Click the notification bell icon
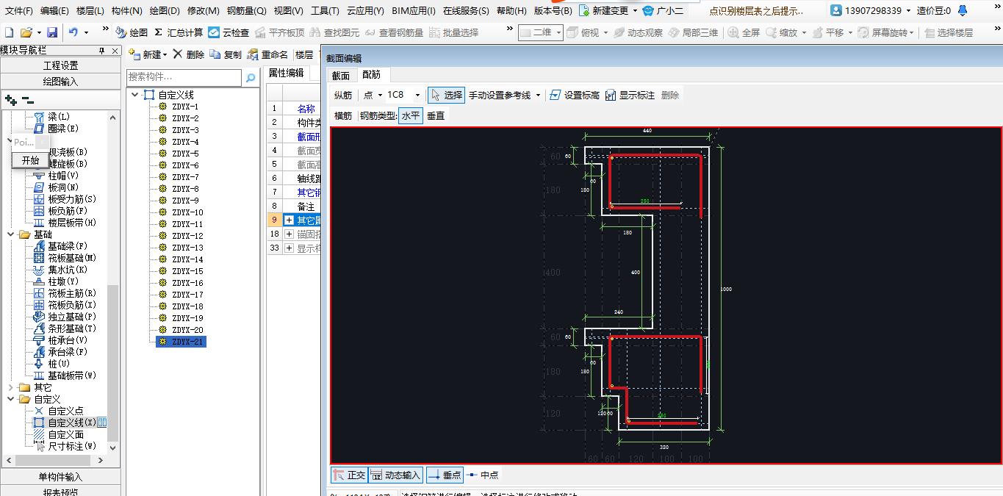The width and height of the screenshot is (1003, 496). pyautogui.click(x=963, y=10)
